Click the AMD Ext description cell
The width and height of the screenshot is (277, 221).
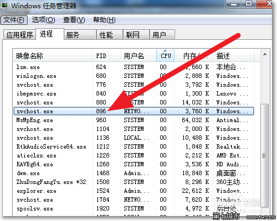(232, 155)
